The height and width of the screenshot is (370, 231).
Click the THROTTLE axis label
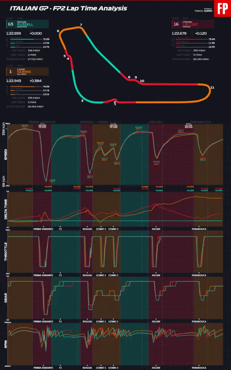pyautogui.click(x=5, y=251)
